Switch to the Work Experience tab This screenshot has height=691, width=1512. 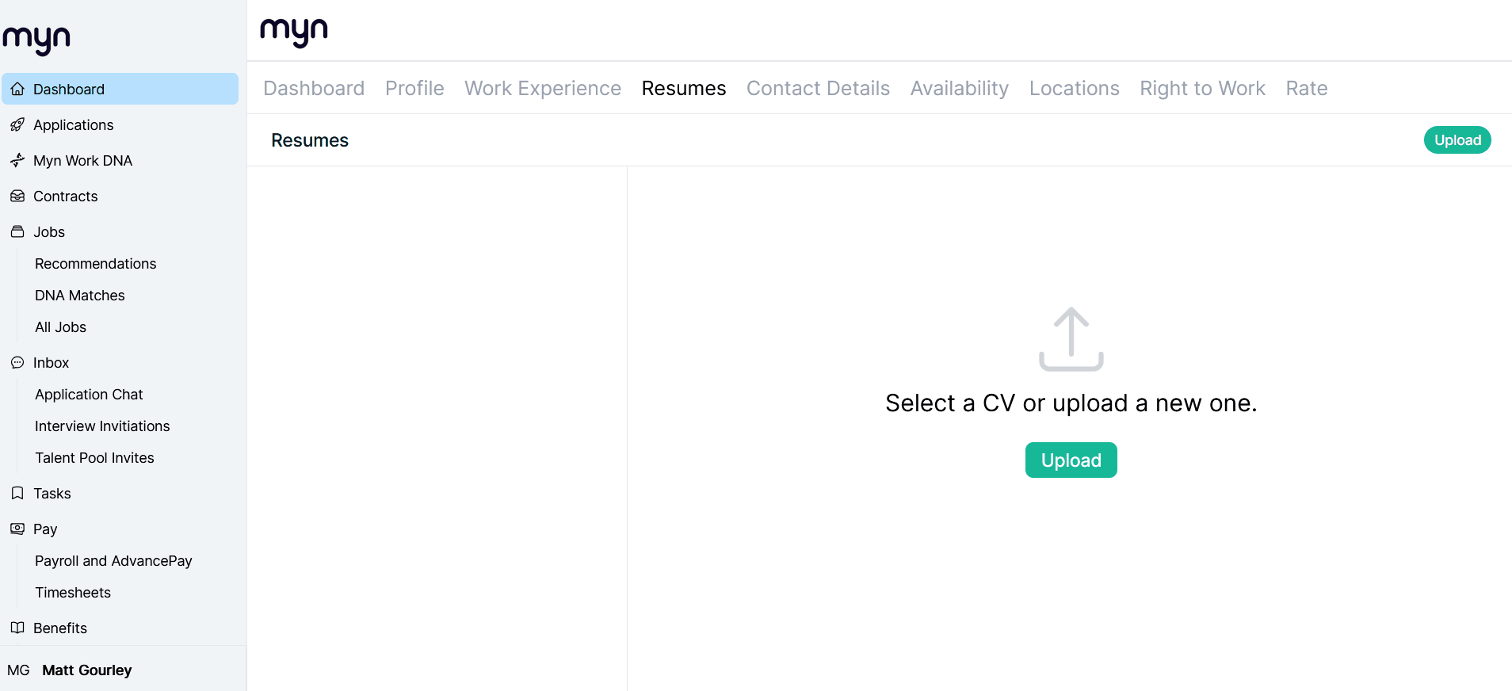coord(543,88)
